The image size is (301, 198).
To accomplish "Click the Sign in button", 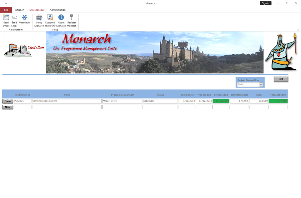I will pyautogui.click(x=266, y=3).
